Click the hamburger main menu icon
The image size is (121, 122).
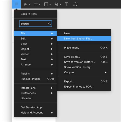[16, 4]
